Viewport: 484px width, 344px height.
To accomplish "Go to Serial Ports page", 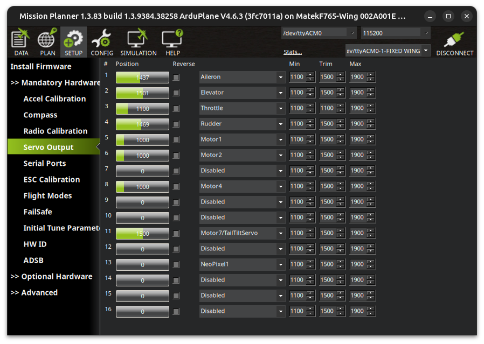I will [45, 163].
